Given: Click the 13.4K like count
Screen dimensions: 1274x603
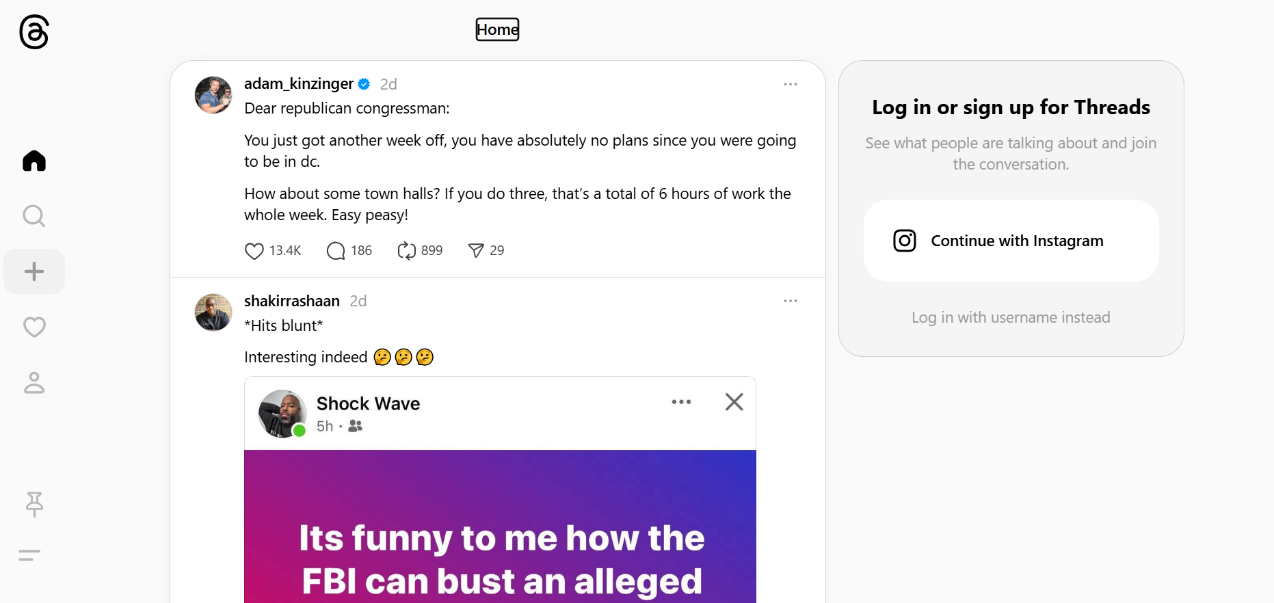Looking at the screenshot, I should (285, 251).
